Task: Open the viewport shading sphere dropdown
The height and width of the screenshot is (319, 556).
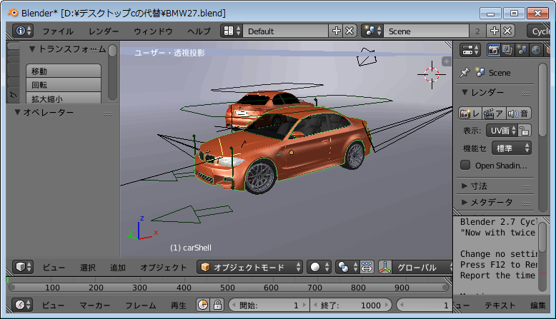Action: pyautogui.click(x=319, y=267)
